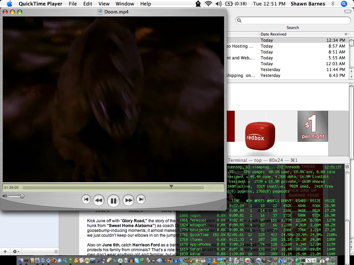The height and width of the screenshot is (265, 354).
Task: Open the Edit menu
Action: click(x=87, y=4)
